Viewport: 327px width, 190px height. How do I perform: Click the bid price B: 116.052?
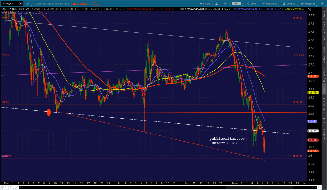point(81,4)
